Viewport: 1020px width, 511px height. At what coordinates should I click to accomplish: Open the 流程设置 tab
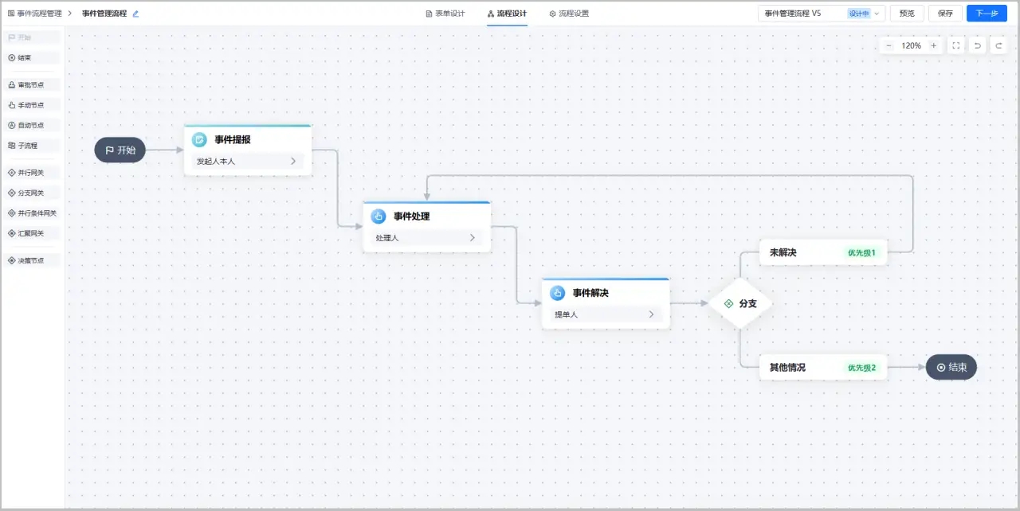tap(569, 14)
